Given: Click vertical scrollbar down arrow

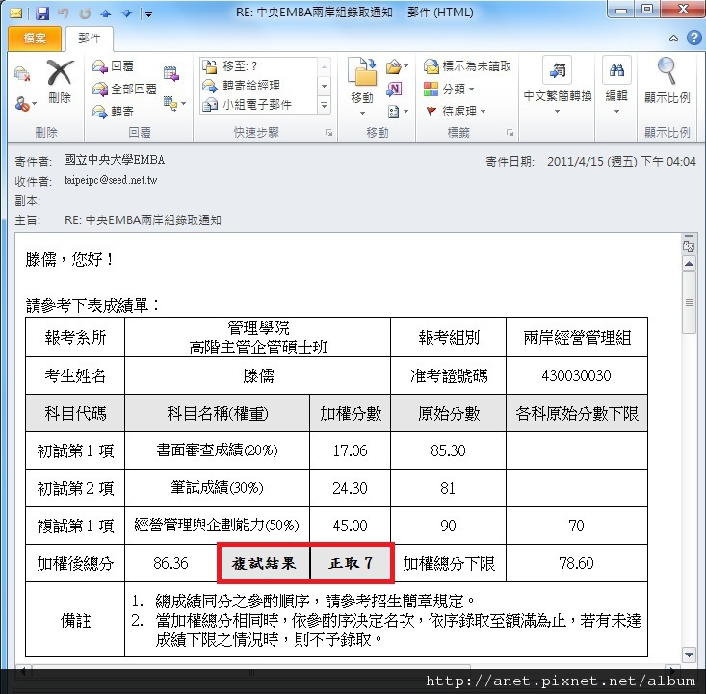Looking at the screenshot, I should [x=689, y=655].
